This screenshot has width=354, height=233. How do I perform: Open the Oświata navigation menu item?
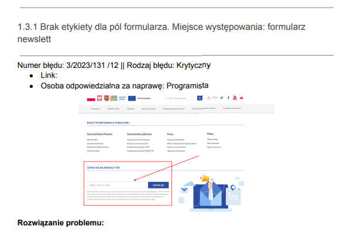pos(130,109)
